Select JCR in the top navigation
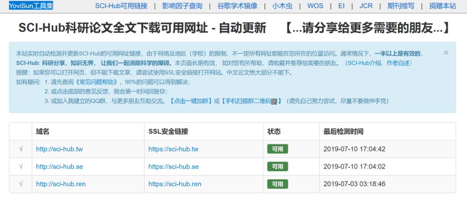 (x=366, y=6)
